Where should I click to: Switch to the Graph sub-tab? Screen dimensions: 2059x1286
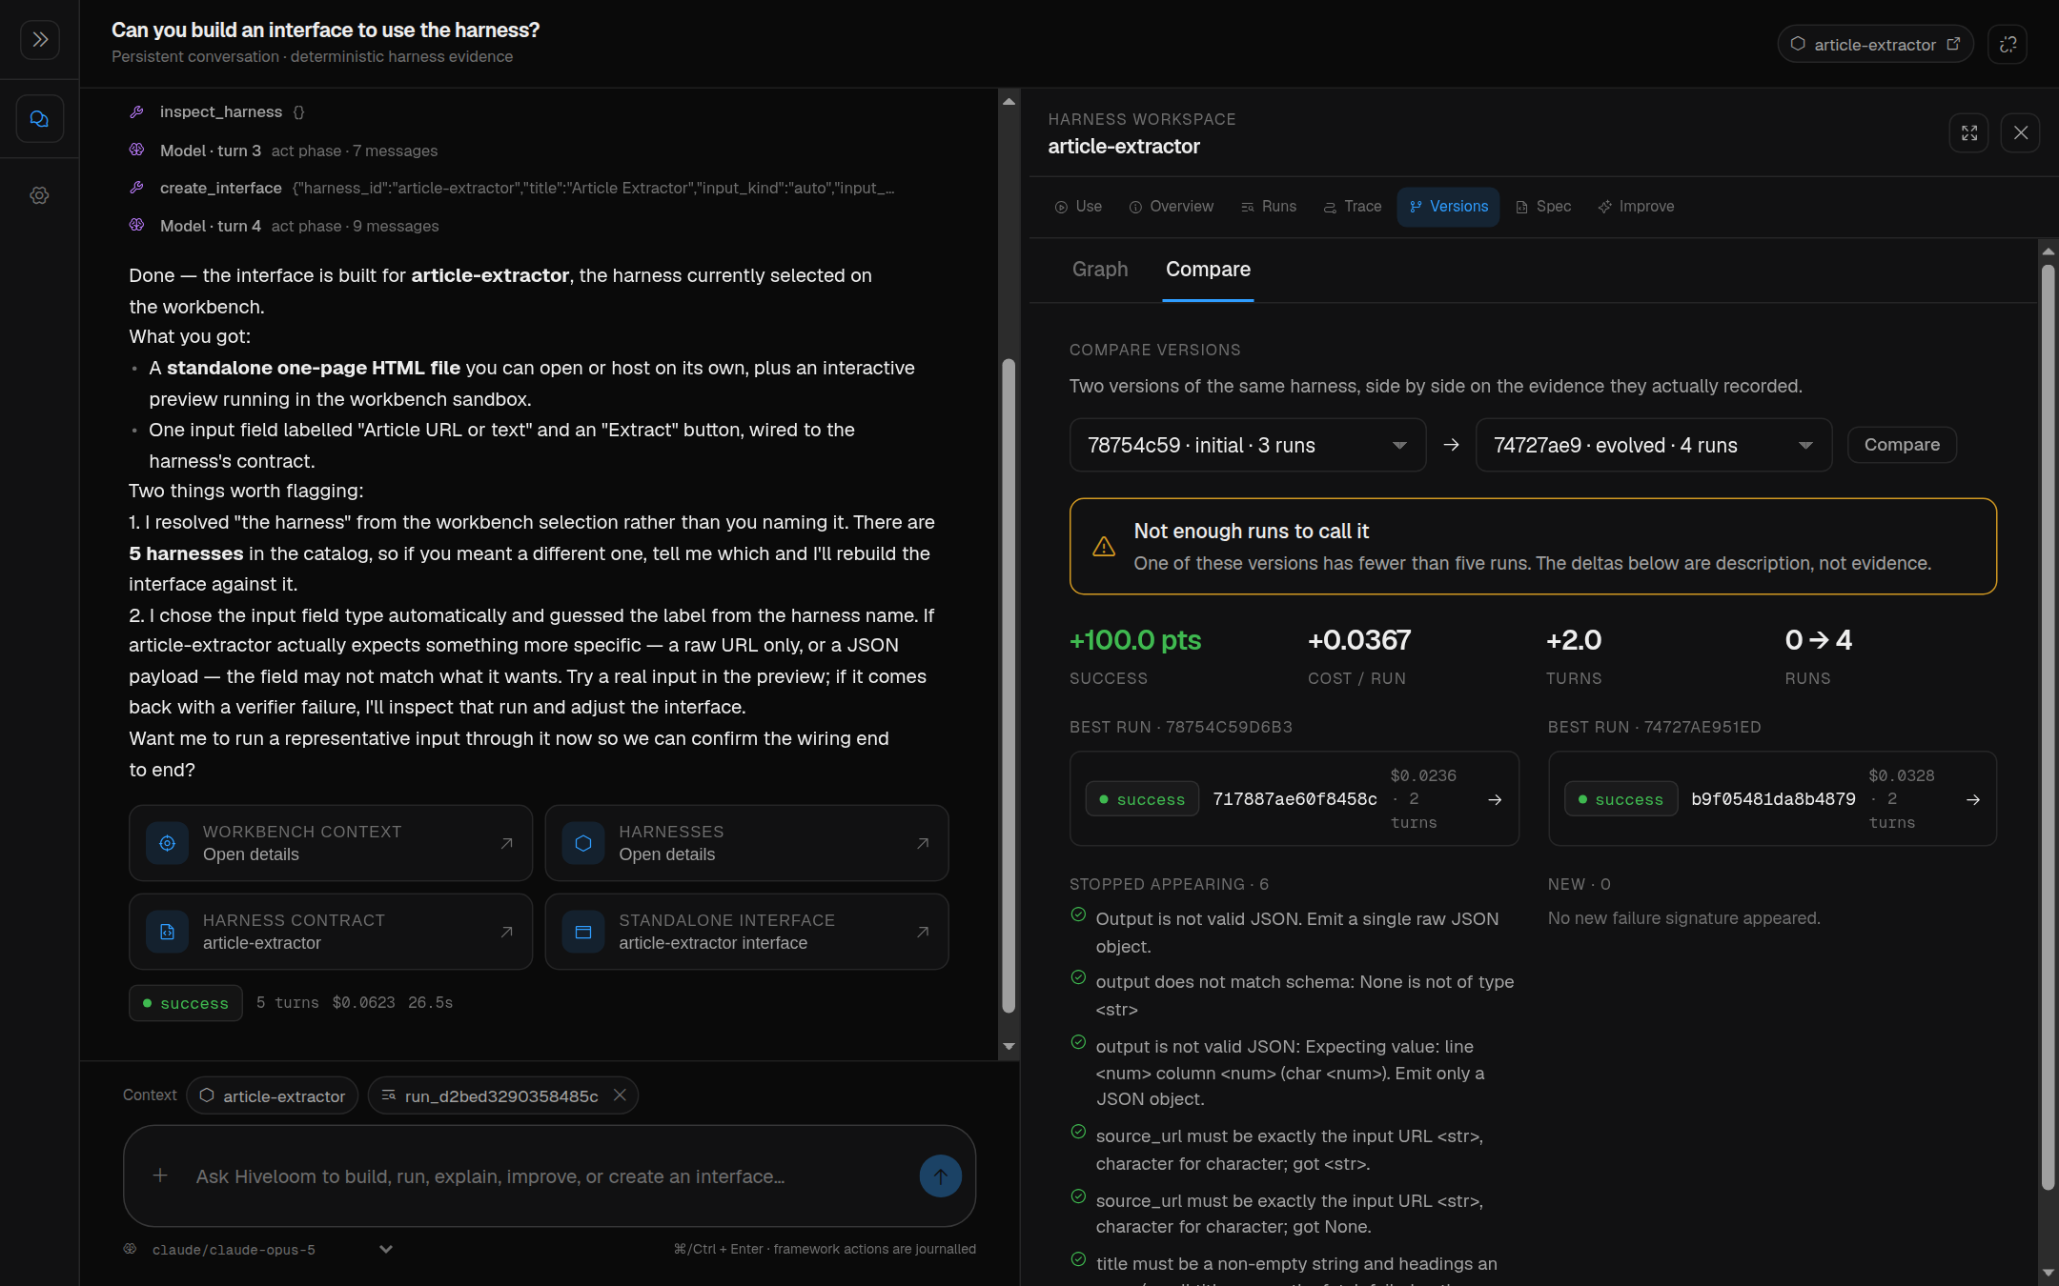point(1100,270)
